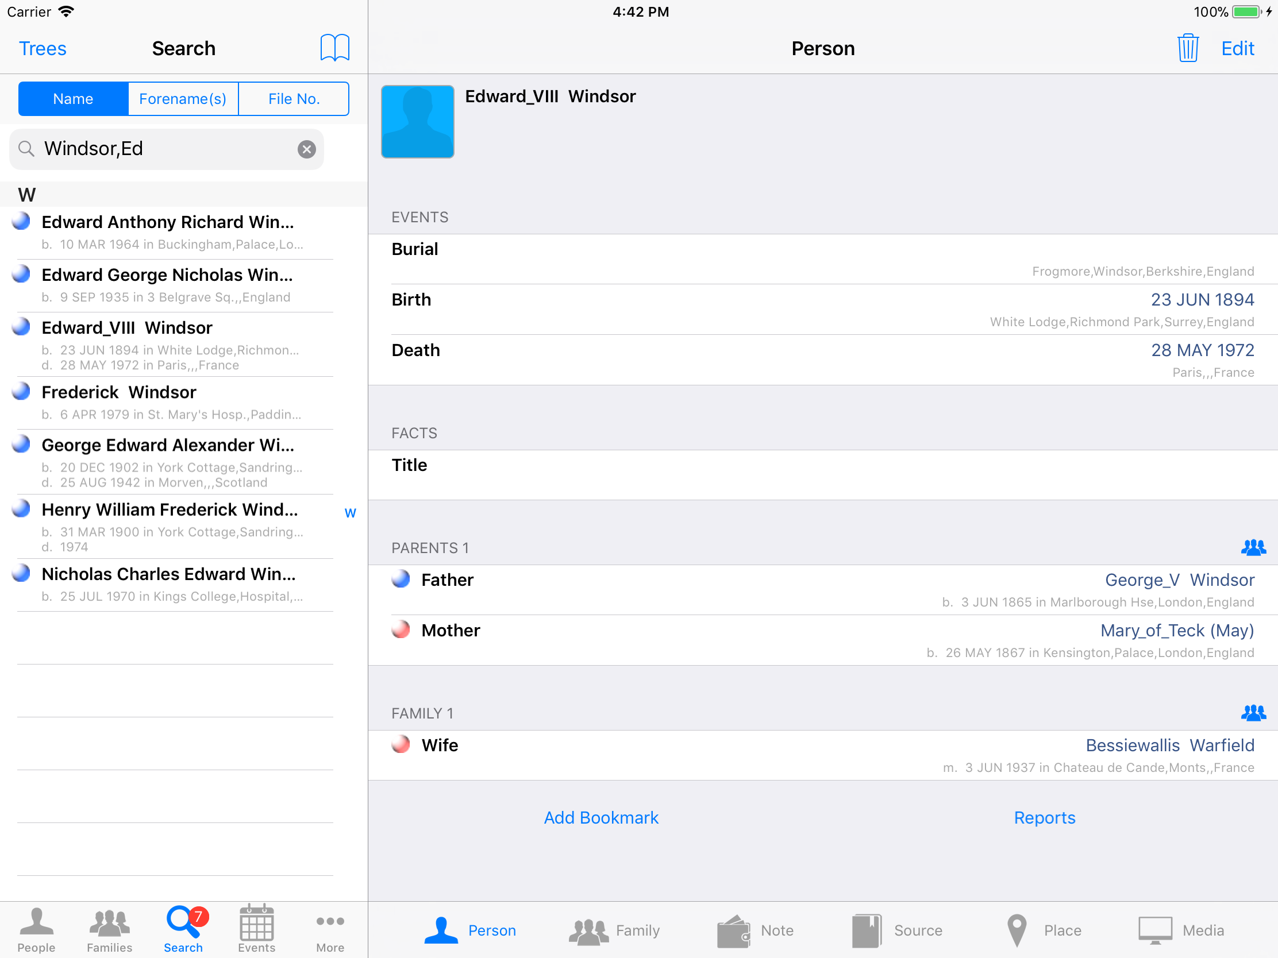The image size is (1278, 958).
Task: Open the bookmarks book icon
Action: 334,48
